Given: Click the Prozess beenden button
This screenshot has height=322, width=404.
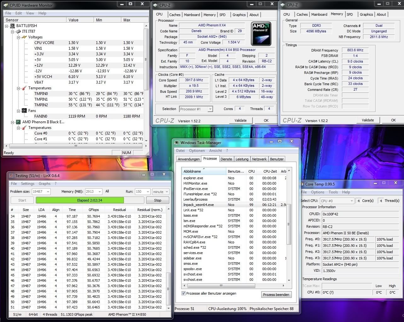Looking at the screenshot, I should [x=276, y=295].
